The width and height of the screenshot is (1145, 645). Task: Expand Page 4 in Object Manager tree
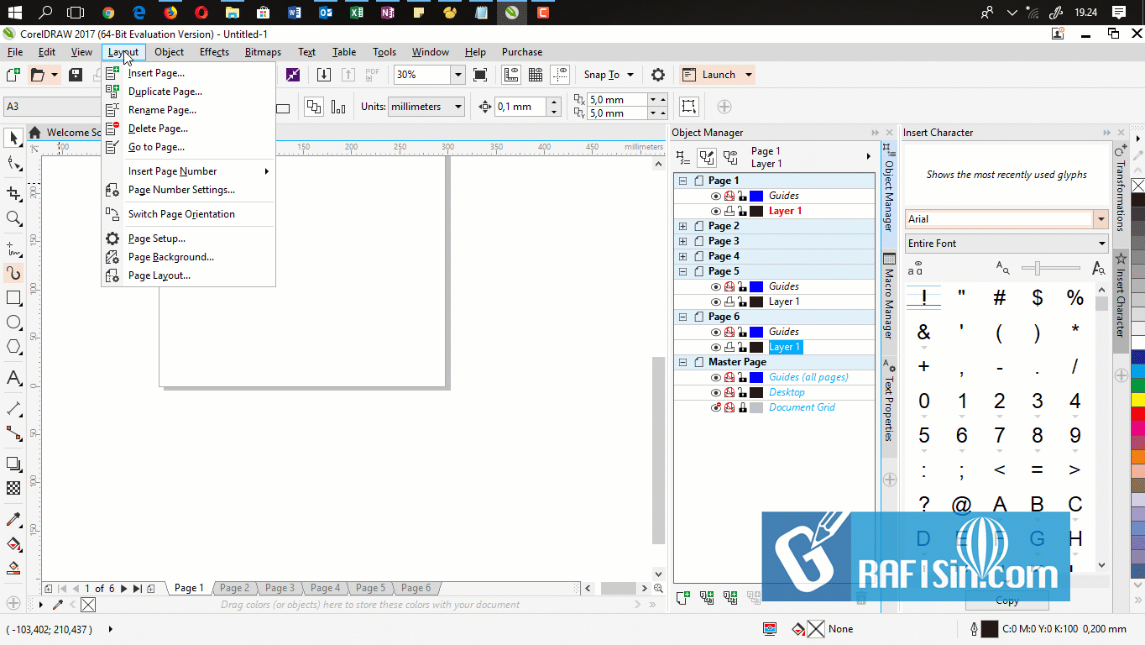tap(682, 256)
